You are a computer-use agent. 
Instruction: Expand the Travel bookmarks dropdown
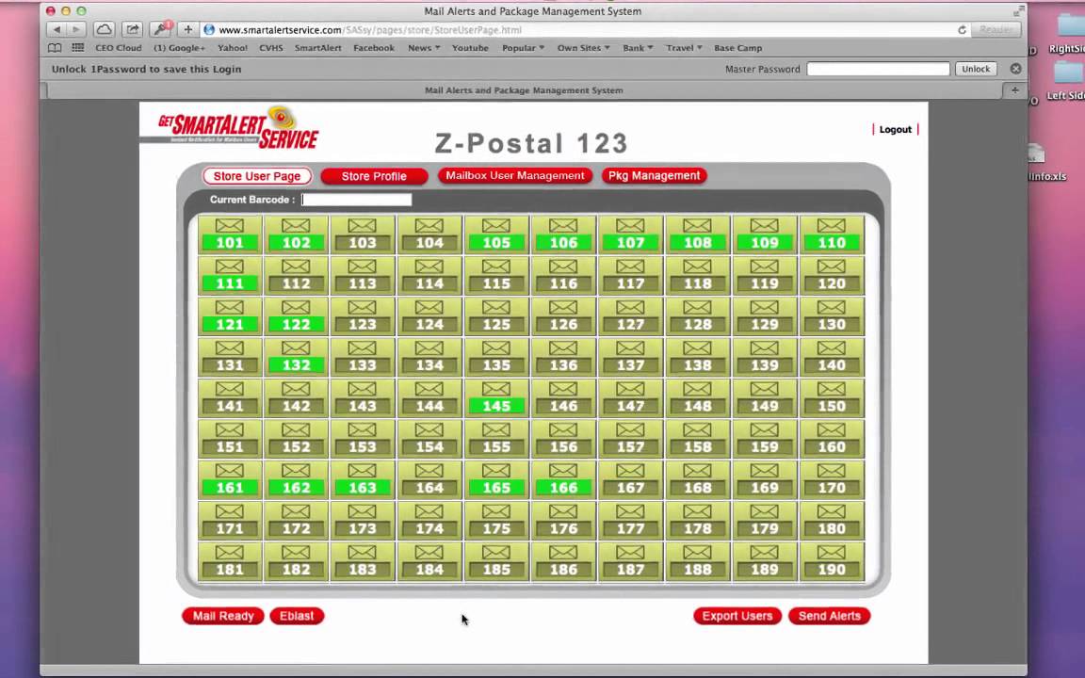(x=684, y=48)
